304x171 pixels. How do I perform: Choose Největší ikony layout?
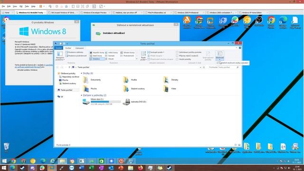point(97,53)
